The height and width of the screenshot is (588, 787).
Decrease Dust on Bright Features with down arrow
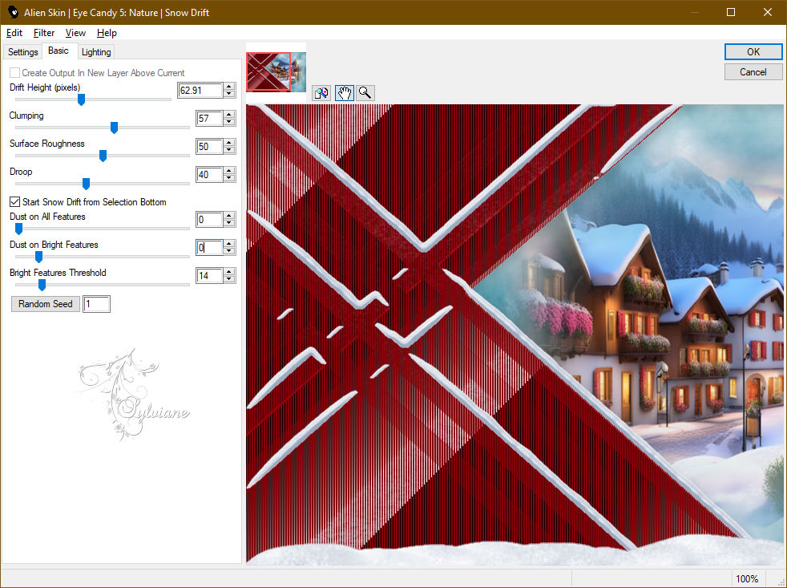tap(229, 251)
